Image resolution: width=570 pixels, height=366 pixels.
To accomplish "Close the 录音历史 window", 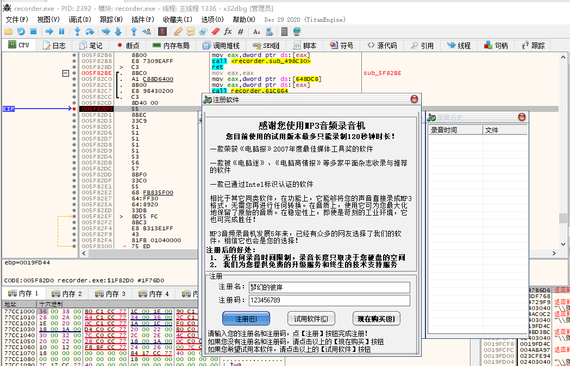I will 522,117.
